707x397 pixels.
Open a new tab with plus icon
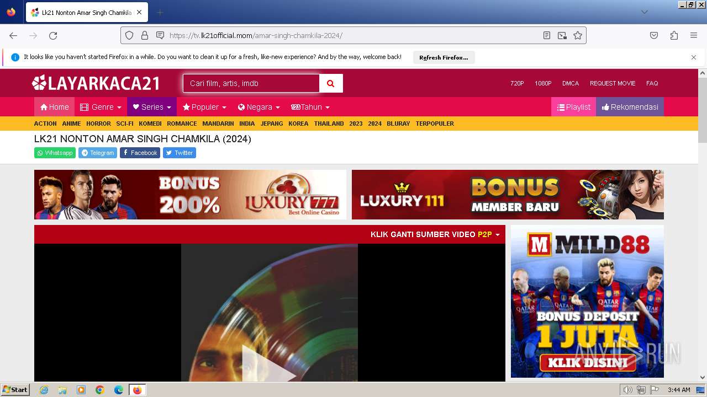point(160,12)
